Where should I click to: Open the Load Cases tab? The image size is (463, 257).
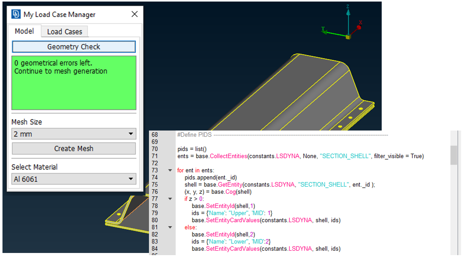pyautogui.click(x=65, y=32)
